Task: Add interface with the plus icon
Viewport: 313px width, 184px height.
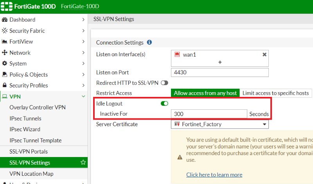Action: 220,62
